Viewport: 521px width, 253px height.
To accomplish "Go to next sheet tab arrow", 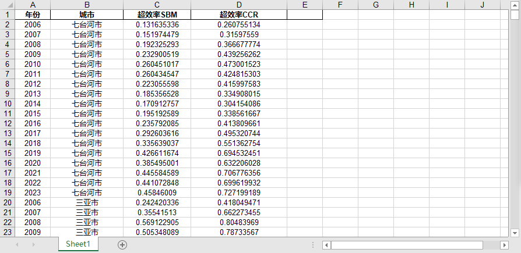I will [33, 245].
